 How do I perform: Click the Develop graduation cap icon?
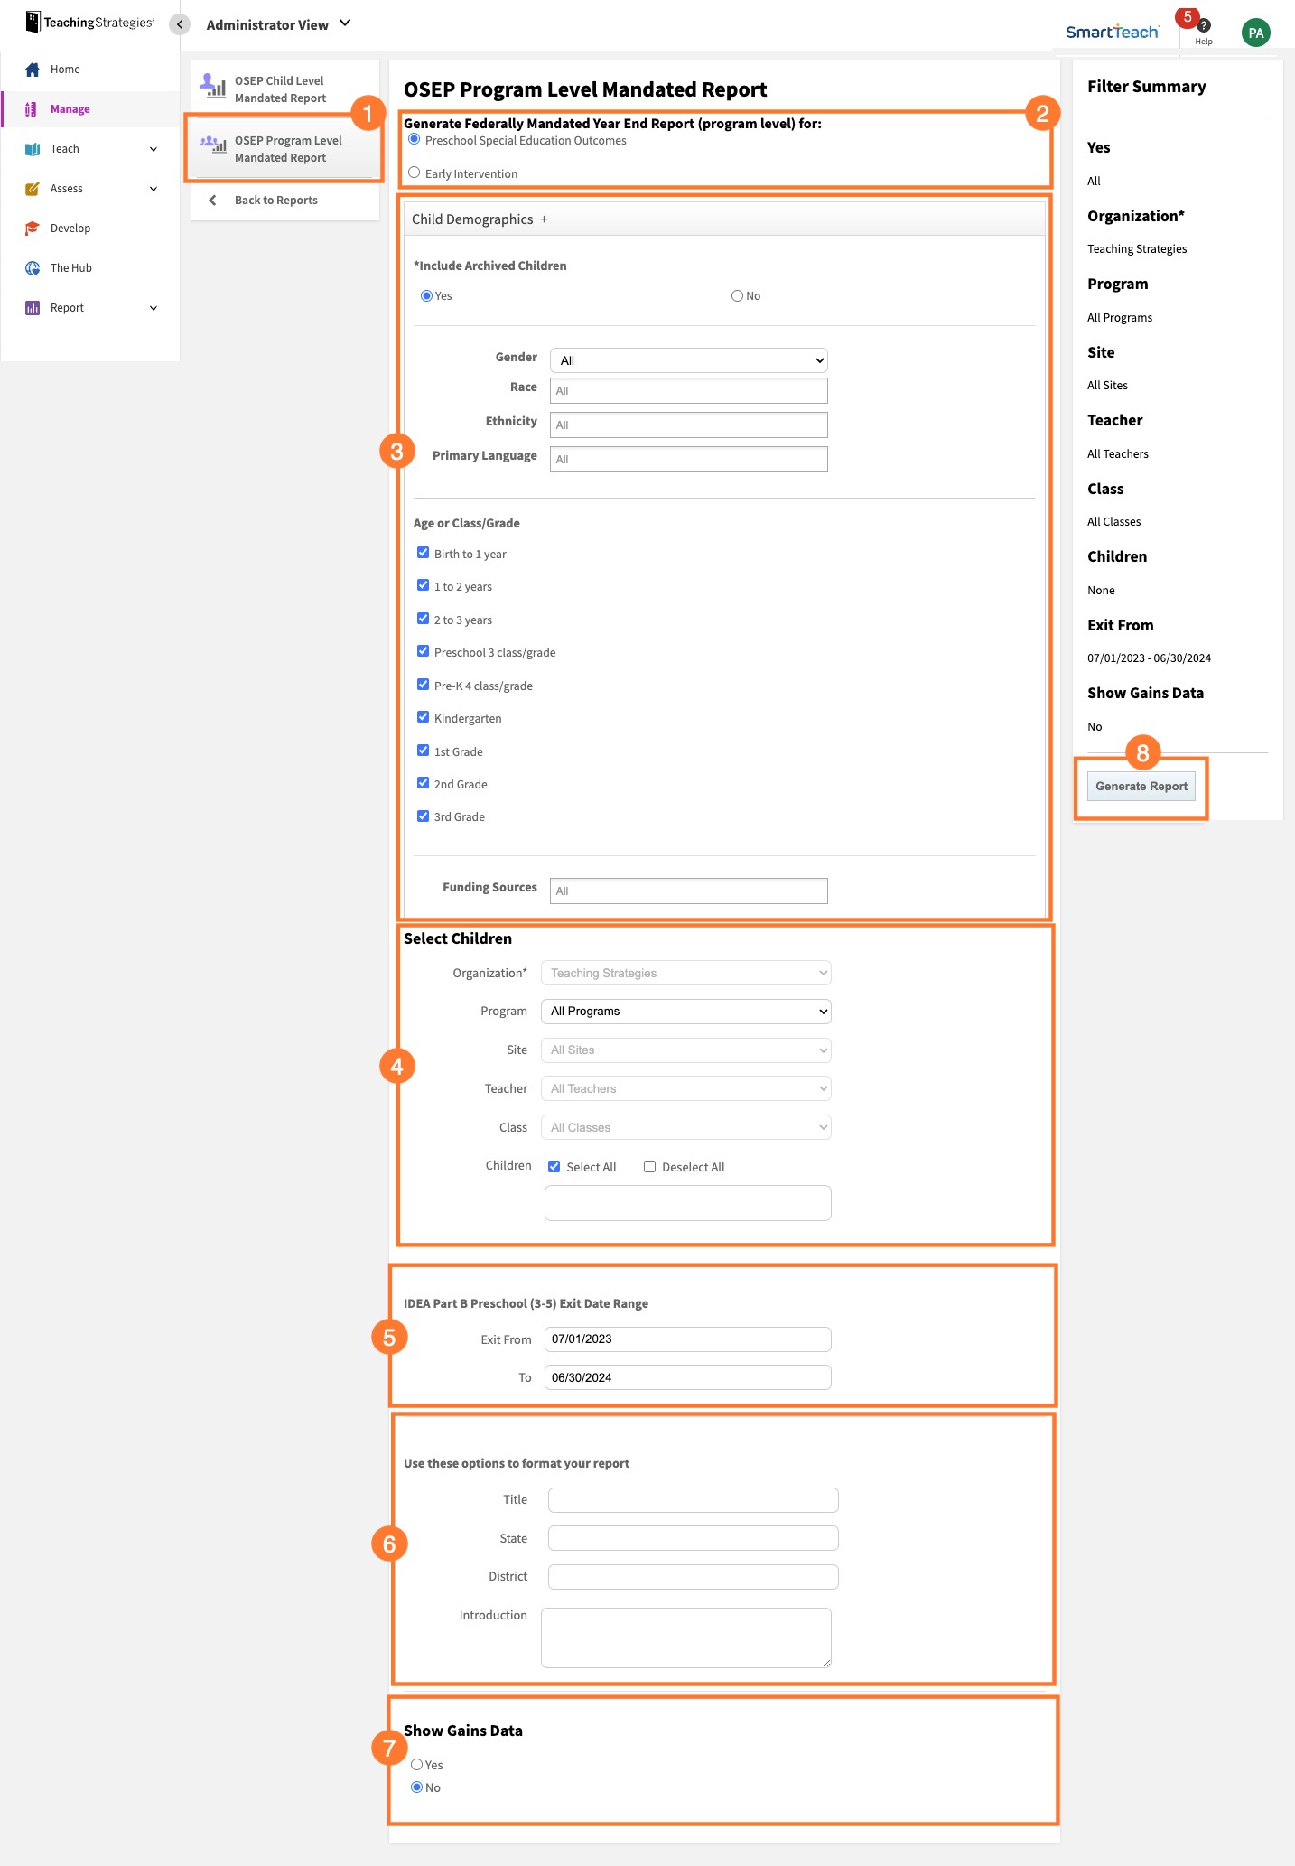click(33, 229)
